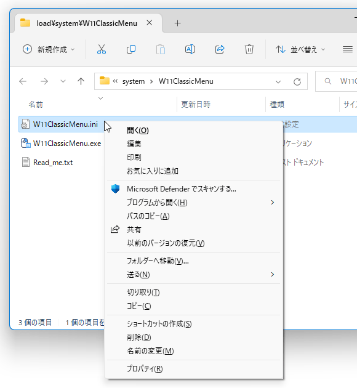The image size is (357, 388).
Task: Click the Copy icon in toolbar
Action: pos(131,49)
